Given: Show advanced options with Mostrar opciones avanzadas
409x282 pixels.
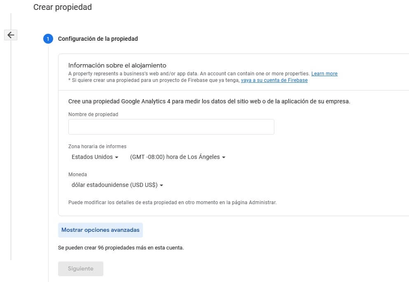Looking at the screenshot, I should tap(100, 230).
